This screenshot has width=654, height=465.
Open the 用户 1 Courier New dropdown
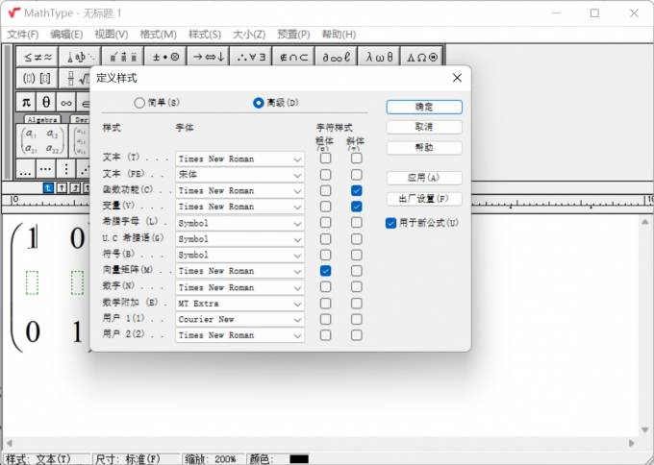[239, 320]
